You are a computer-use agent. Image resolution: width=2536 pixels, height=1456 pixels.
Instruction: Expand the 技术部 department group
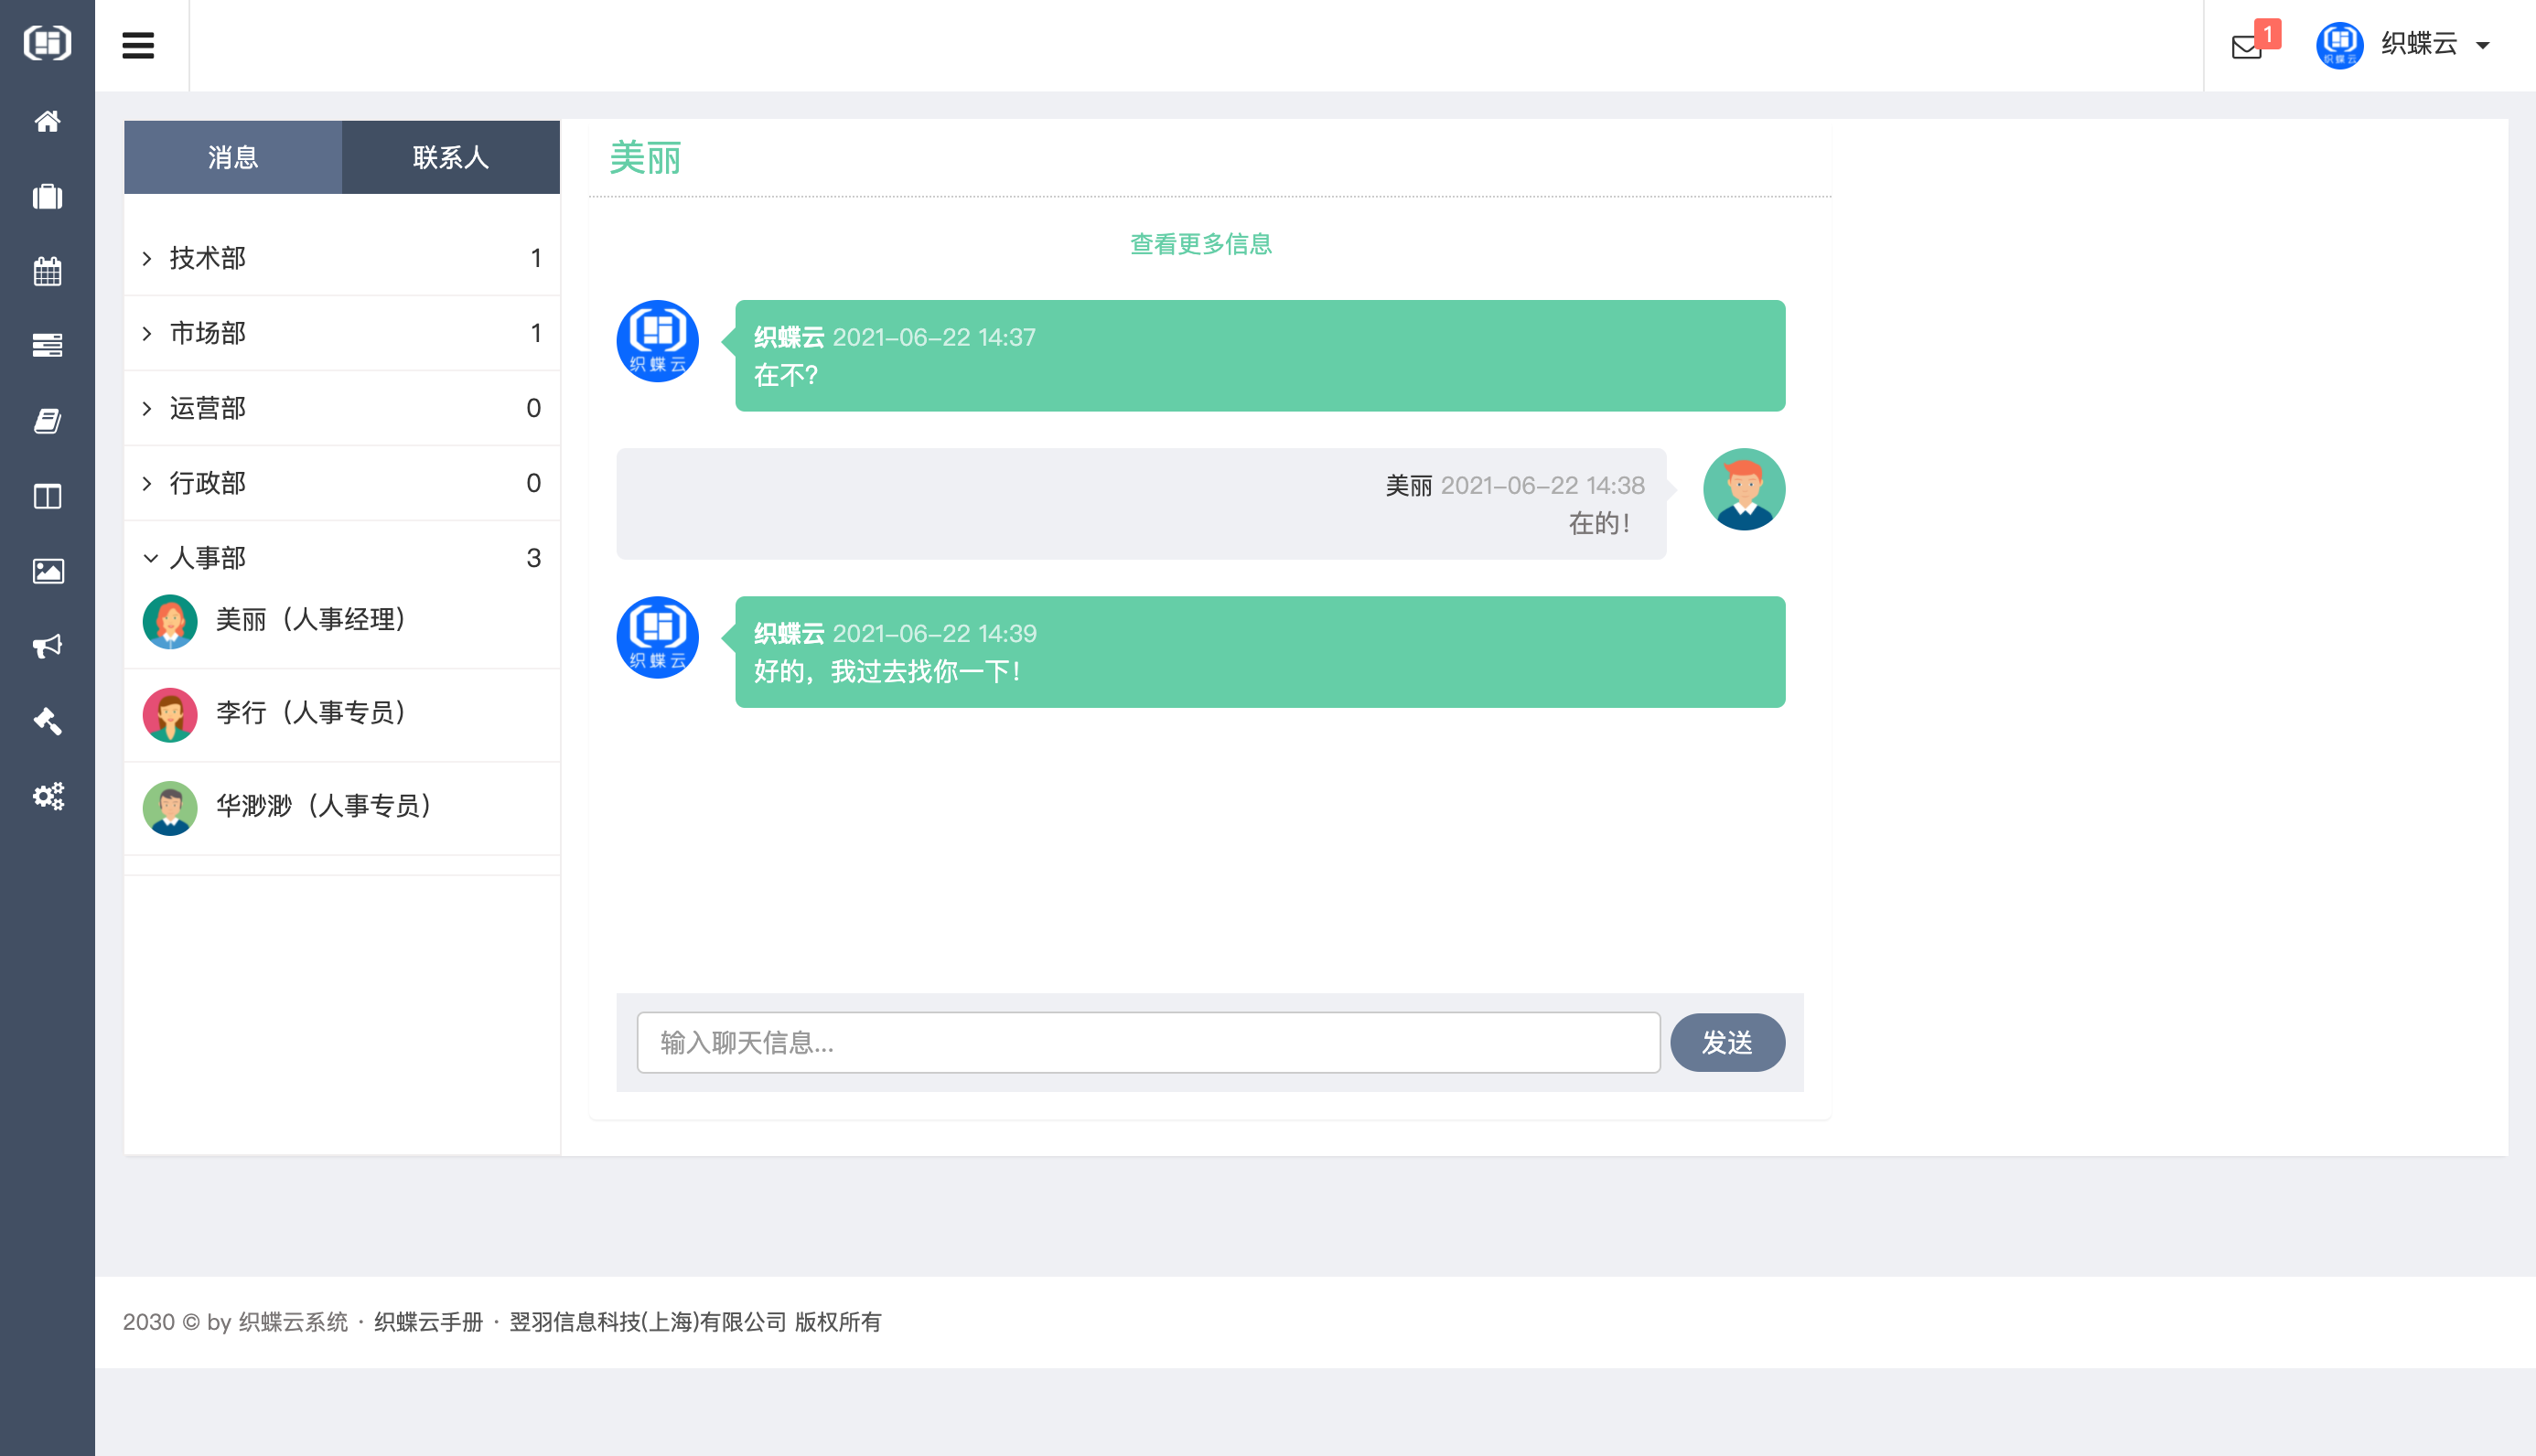pos(207,258)
